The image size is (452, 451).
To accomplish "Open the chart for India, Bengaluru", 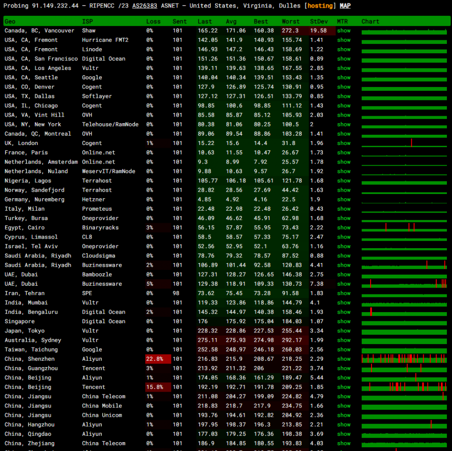I will pos(404,312).
